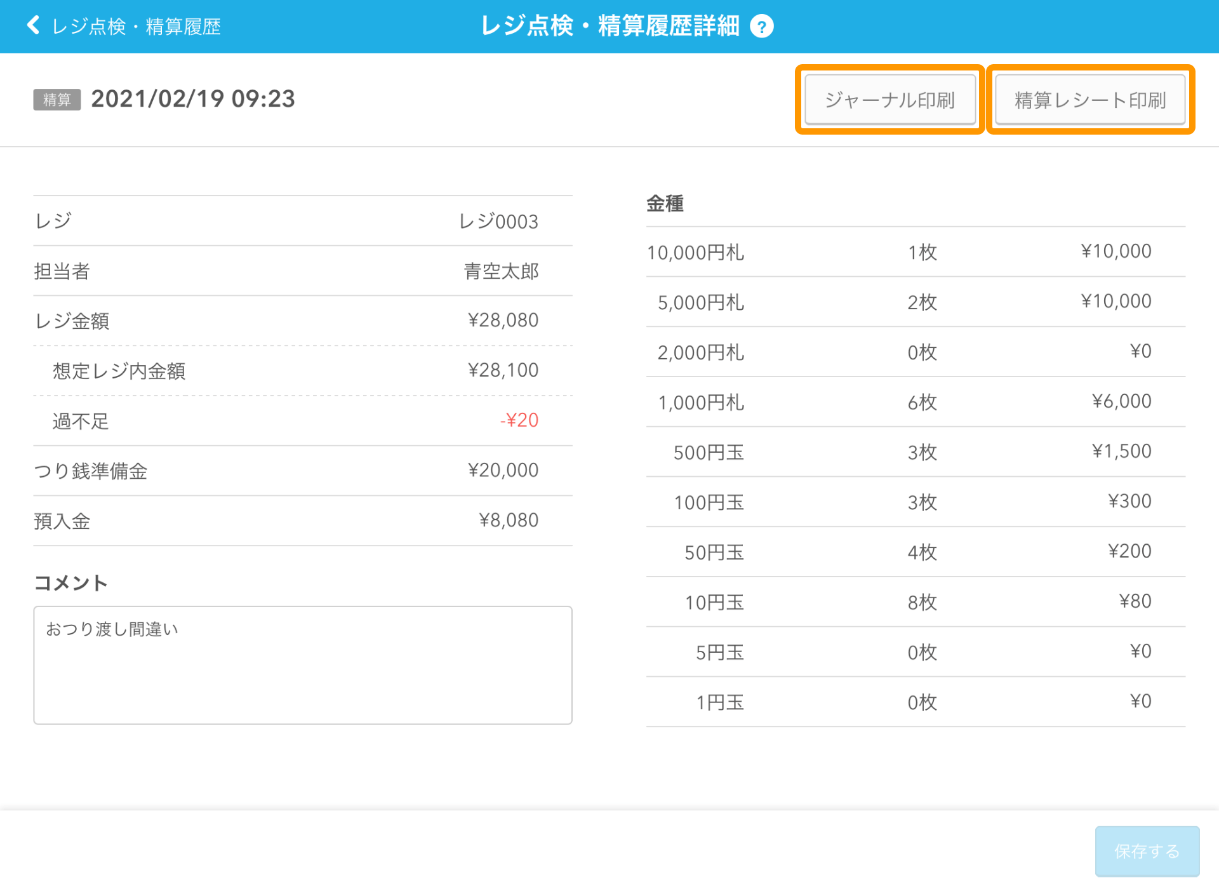Viewport: 1219px width, 889px height.
Task: Click the 預入金 amount ¥8,080
Action: [509, 521]
